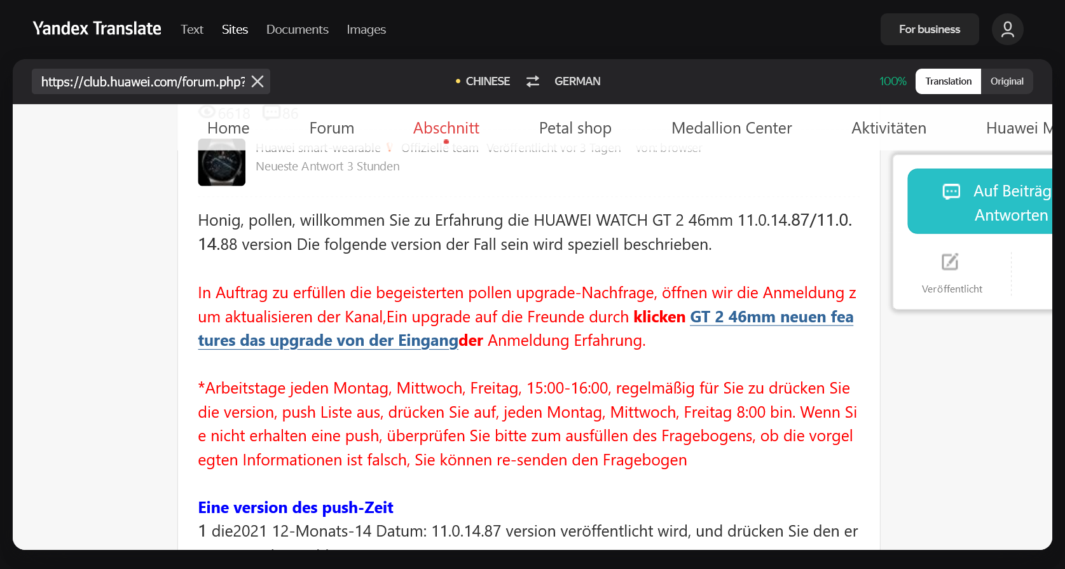Image resolution: width=1065 pixels, height=569 pixels.
Task: Open the Documents tab
Action: click(x=298, y=29)
